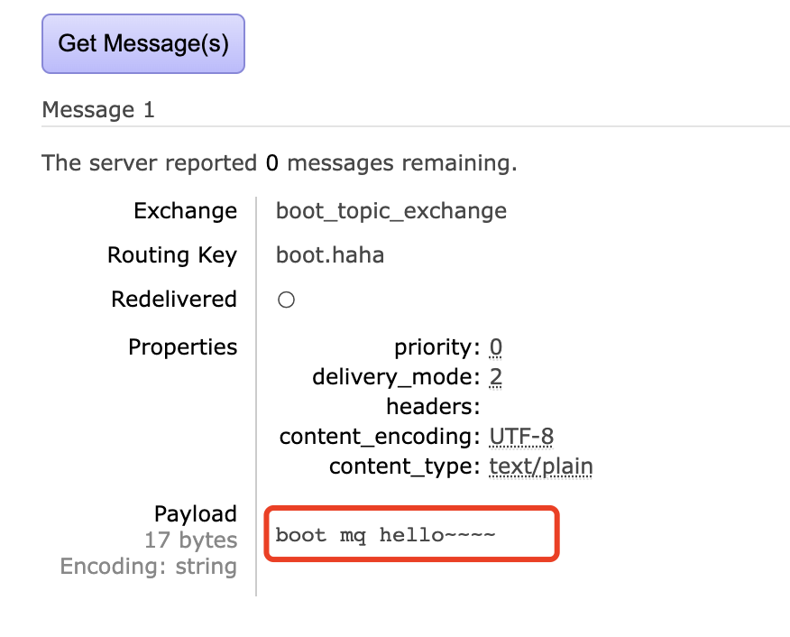Image resolution: width=790 pixels, height=637 pixels.
Task: Click the priority value 0
Action: point(495,347)
